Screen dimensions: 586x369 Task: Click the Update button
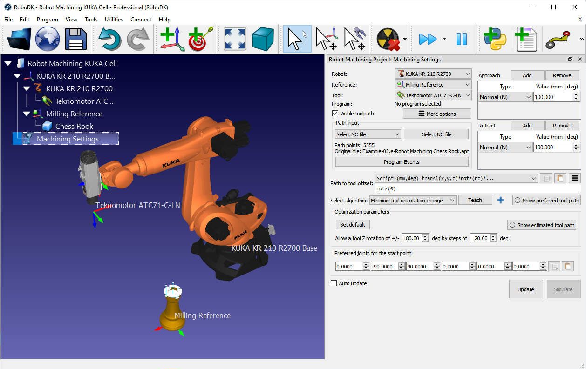coord(526,288)
